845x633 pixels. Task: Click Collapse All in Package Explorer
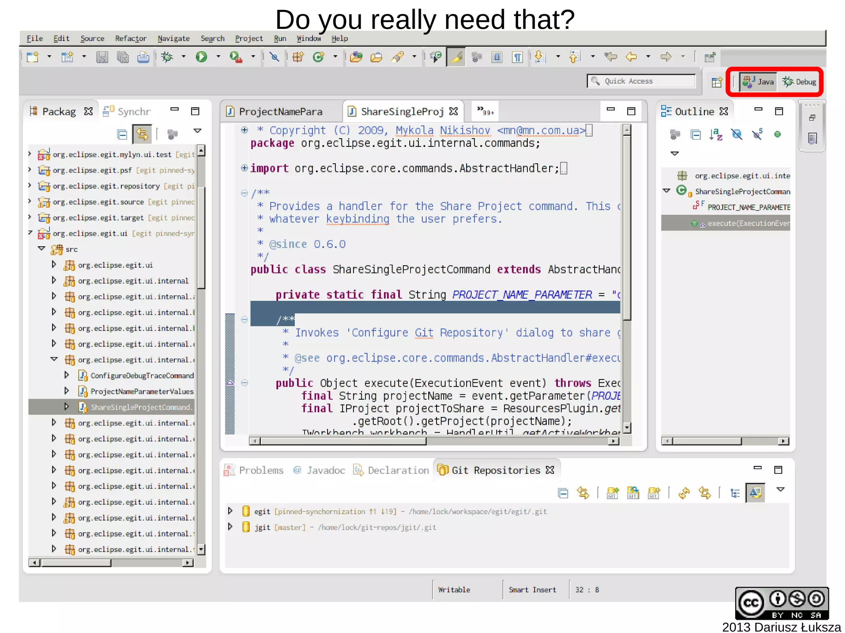point(122,134)
